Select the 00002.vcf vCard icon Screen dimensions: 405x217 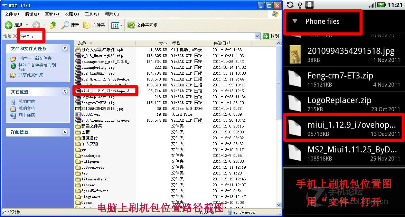(78, 114)
